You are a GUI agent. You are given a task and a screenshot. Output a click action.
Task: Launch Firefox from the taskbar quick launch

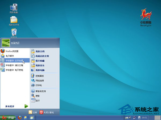click(x=20, y=118)
